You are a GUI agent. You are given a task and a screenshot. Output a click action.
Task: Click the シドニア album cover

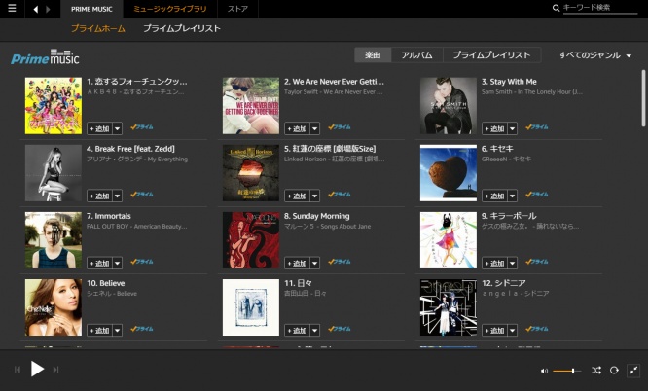[449, 307]
